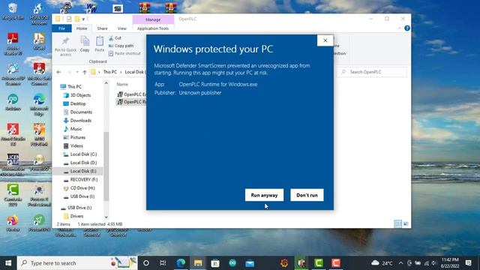Switch to the Share ribbon tab
Image resolution: width=480 pixels, height=270 pixels.
(102, 28)
